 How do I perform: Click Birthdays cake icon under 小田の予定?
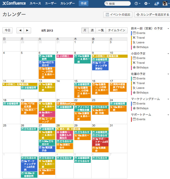click(134, 67)
